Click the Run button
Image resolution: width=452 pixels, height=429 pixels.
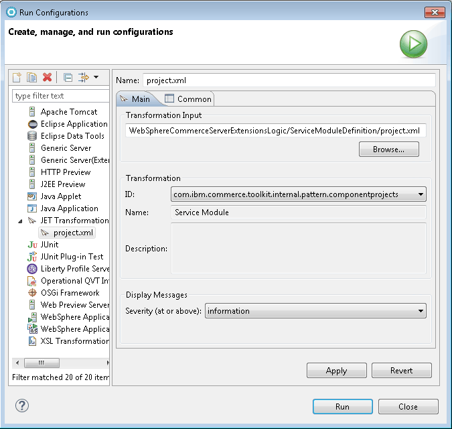coord(343,406)
